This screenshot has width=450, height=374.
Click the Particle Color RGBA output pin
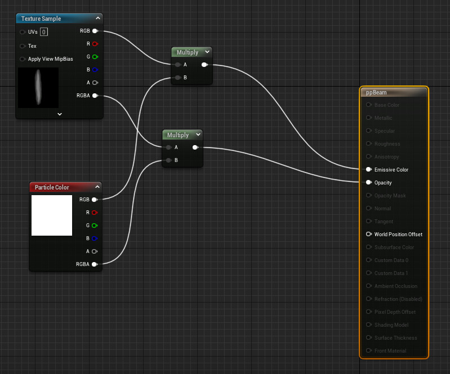[x=95, y=264]
